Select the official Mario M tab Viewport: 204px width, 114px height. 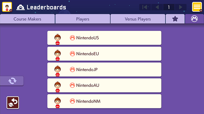coord(194,19)
